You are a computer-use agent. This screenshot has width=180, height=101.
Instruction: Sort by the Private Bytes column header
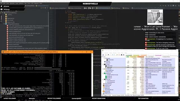133,57
